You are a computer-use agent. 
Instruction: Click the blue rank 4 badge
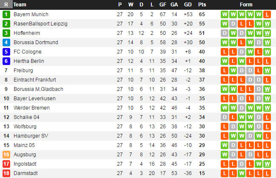(x=6, y=42)
